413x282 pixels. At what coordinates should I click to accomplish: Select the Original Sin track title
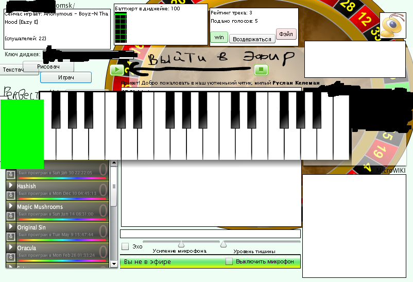point(31,227)
